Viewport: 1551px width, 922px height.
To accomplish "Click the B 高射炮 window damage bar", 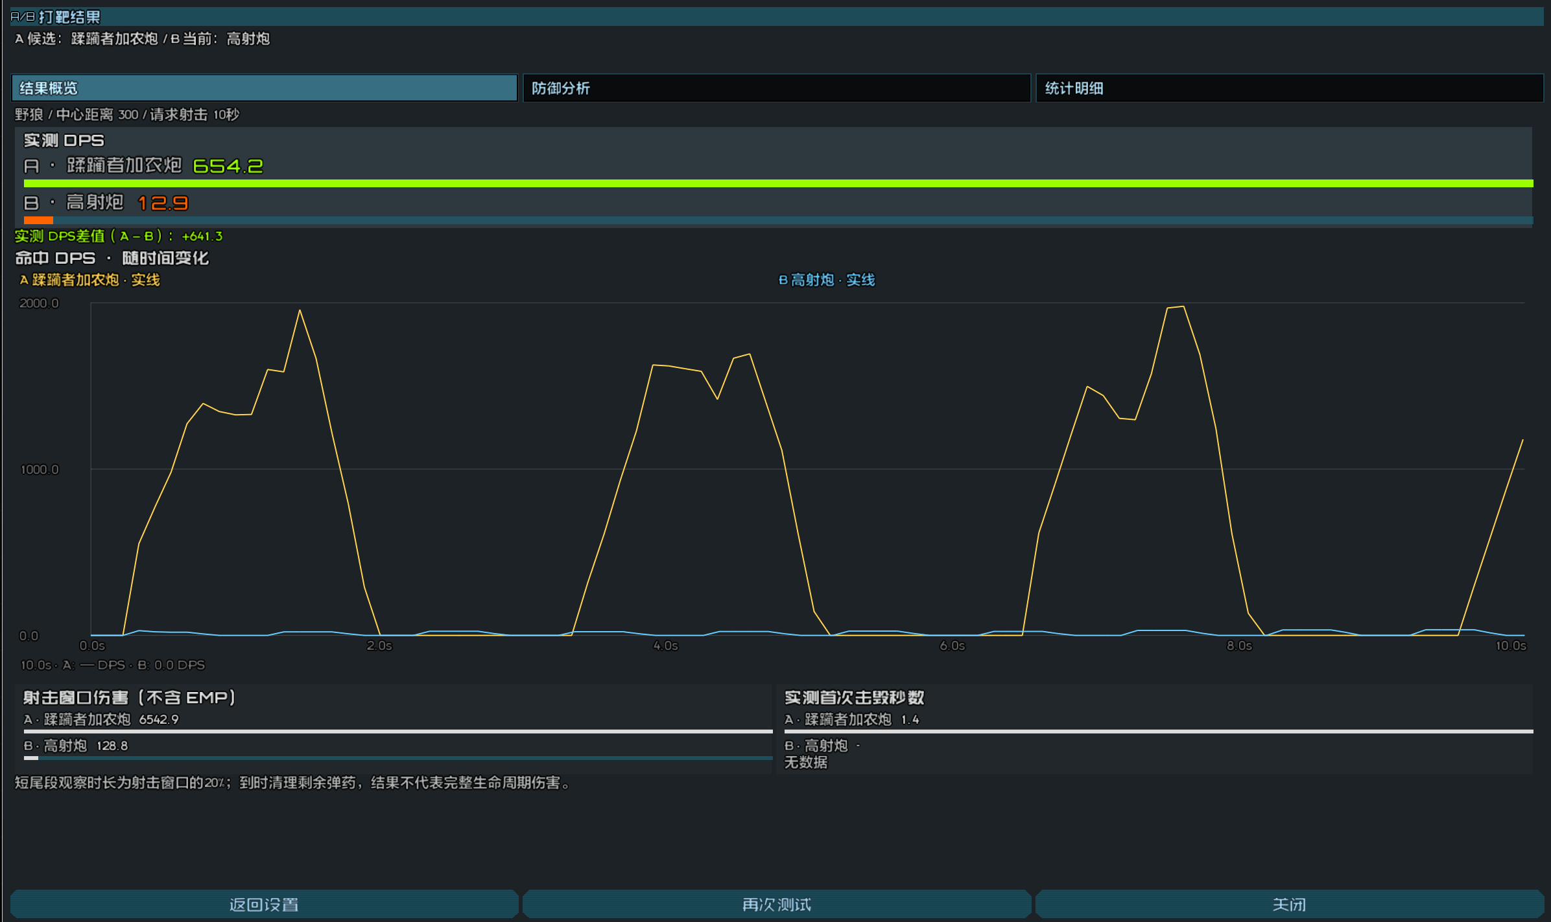I will click(x=398, y=758).
